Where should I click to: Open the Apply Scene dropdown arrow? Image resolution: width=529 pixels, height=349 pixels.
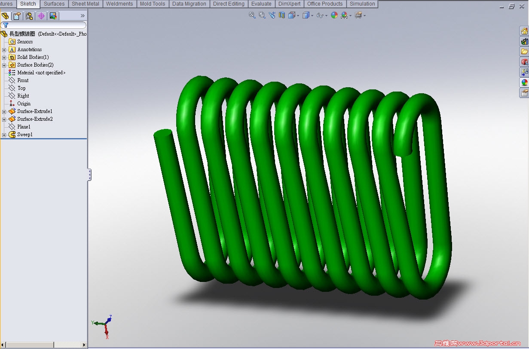click(x=350, y=15)
